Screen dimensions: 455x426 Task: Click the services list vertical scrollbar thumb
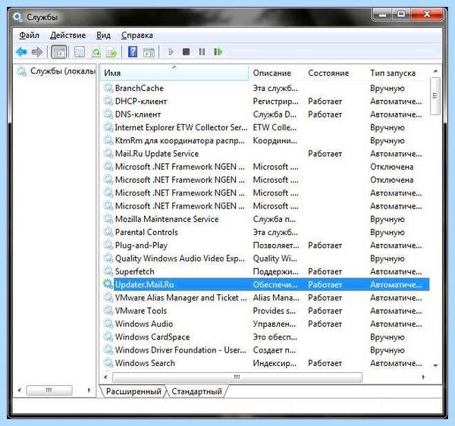[435, 96]
